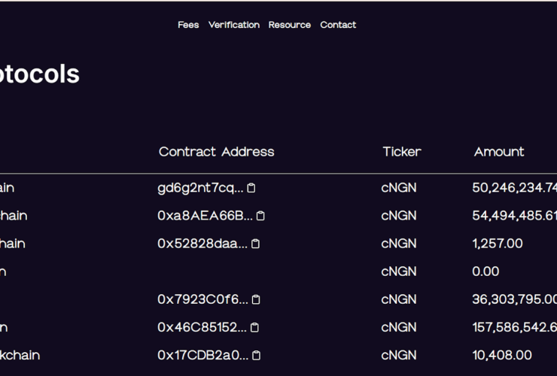This screenshot has height=376, width=557.
Task: Navigate to the Contact page
Action: tap(338, 25)
